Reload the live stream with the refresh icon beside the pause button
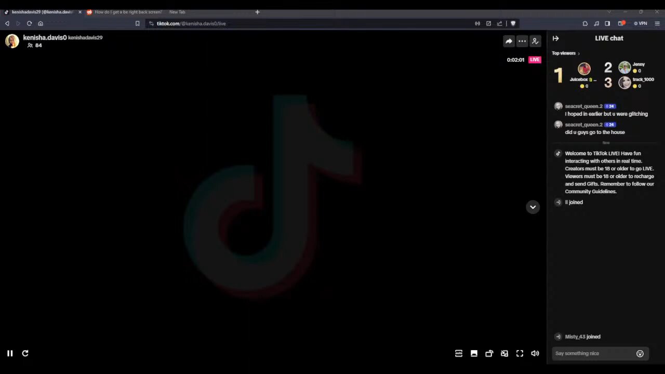665x374 pixels. pyautogui.click(x=25, y=353)
